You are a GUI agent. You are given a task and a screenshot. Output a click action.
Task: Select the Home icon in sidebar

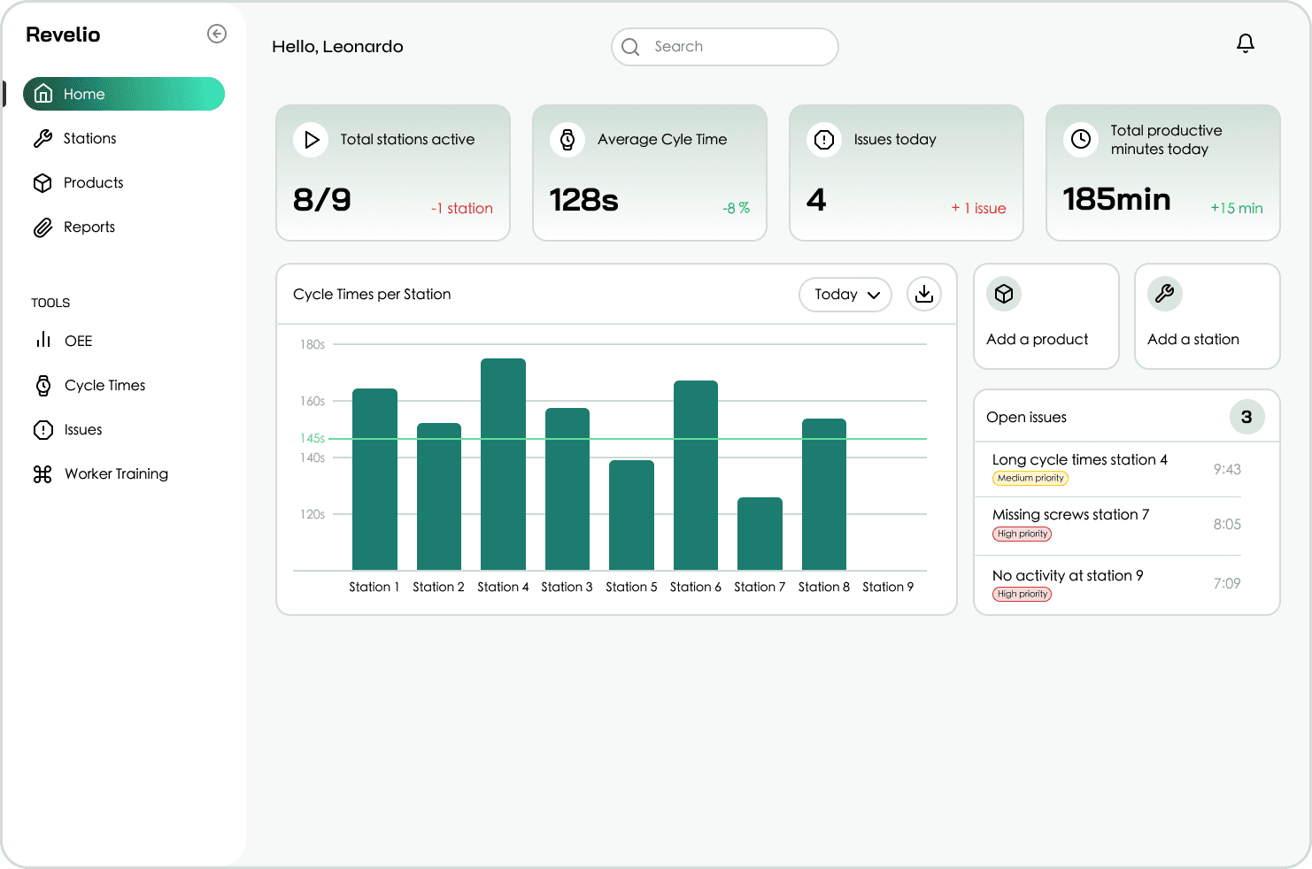pos(42,93)
